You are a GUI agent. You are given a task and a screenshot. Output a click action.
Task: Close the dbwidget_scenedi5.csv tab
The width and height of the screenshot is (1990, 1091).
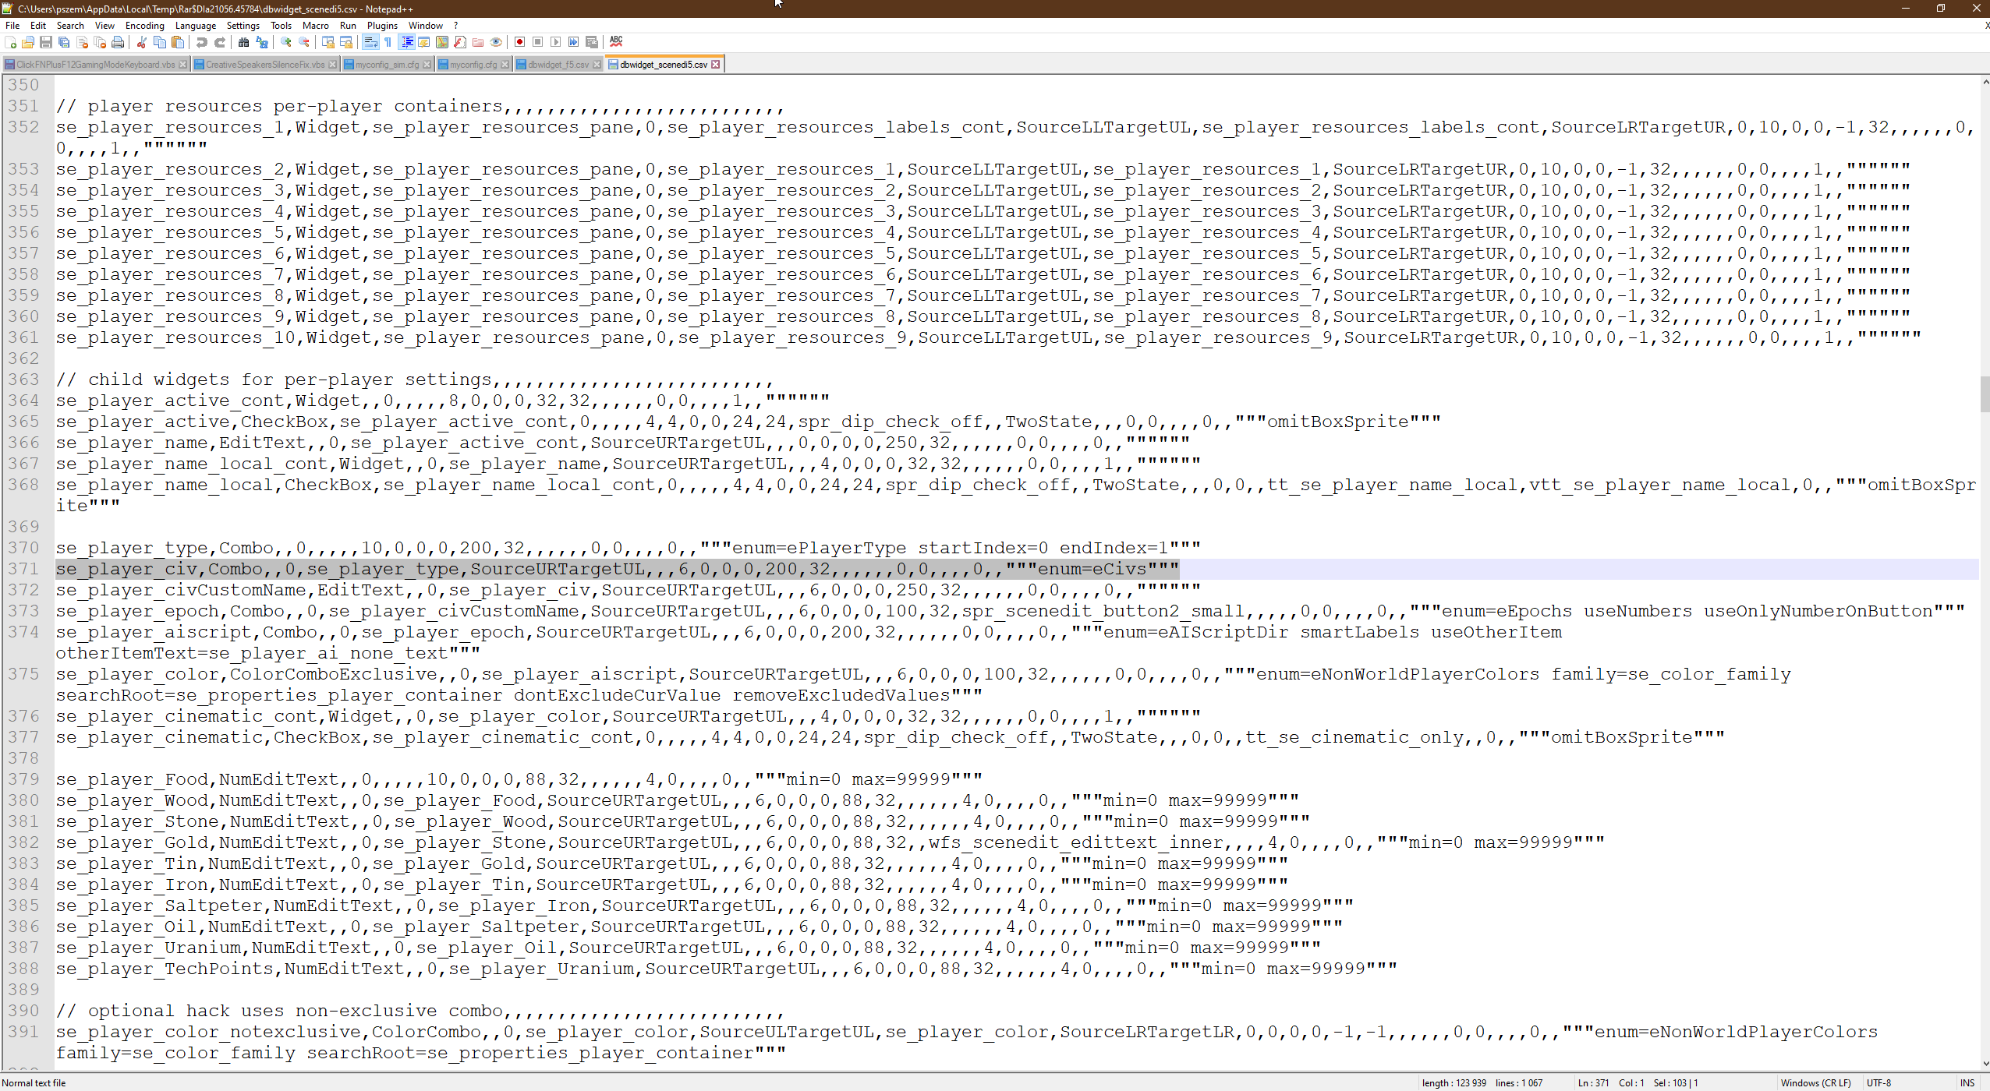pos(716,65)
